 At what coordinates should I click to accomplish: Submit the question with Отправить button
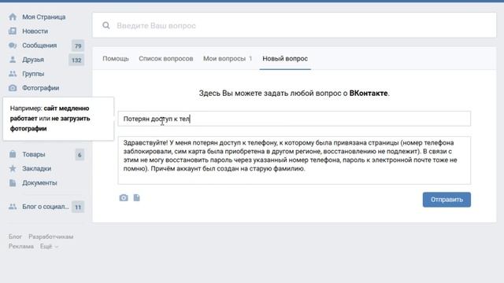(x=447, y=200)
